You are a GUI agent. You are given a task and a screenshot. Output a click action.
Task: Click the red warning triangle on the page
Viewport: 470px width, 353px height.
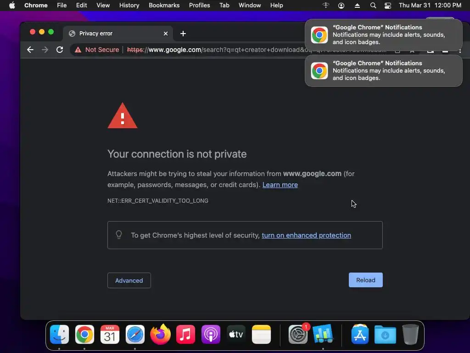[x=122, y=116]
